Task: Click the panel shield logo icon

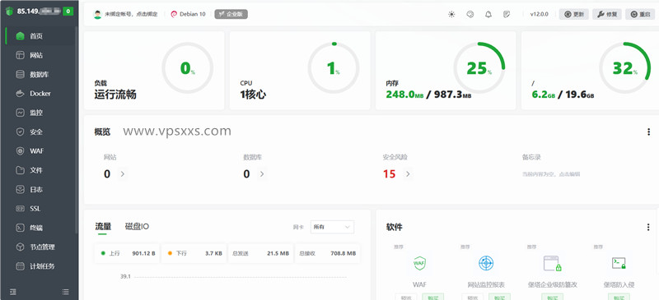Action: pyautogui.click(x=9, y=12)
